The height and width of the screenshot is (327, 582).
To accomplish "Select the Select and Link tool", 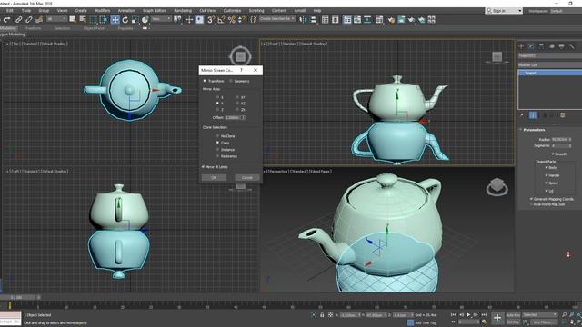I will [x=18, y=20].
